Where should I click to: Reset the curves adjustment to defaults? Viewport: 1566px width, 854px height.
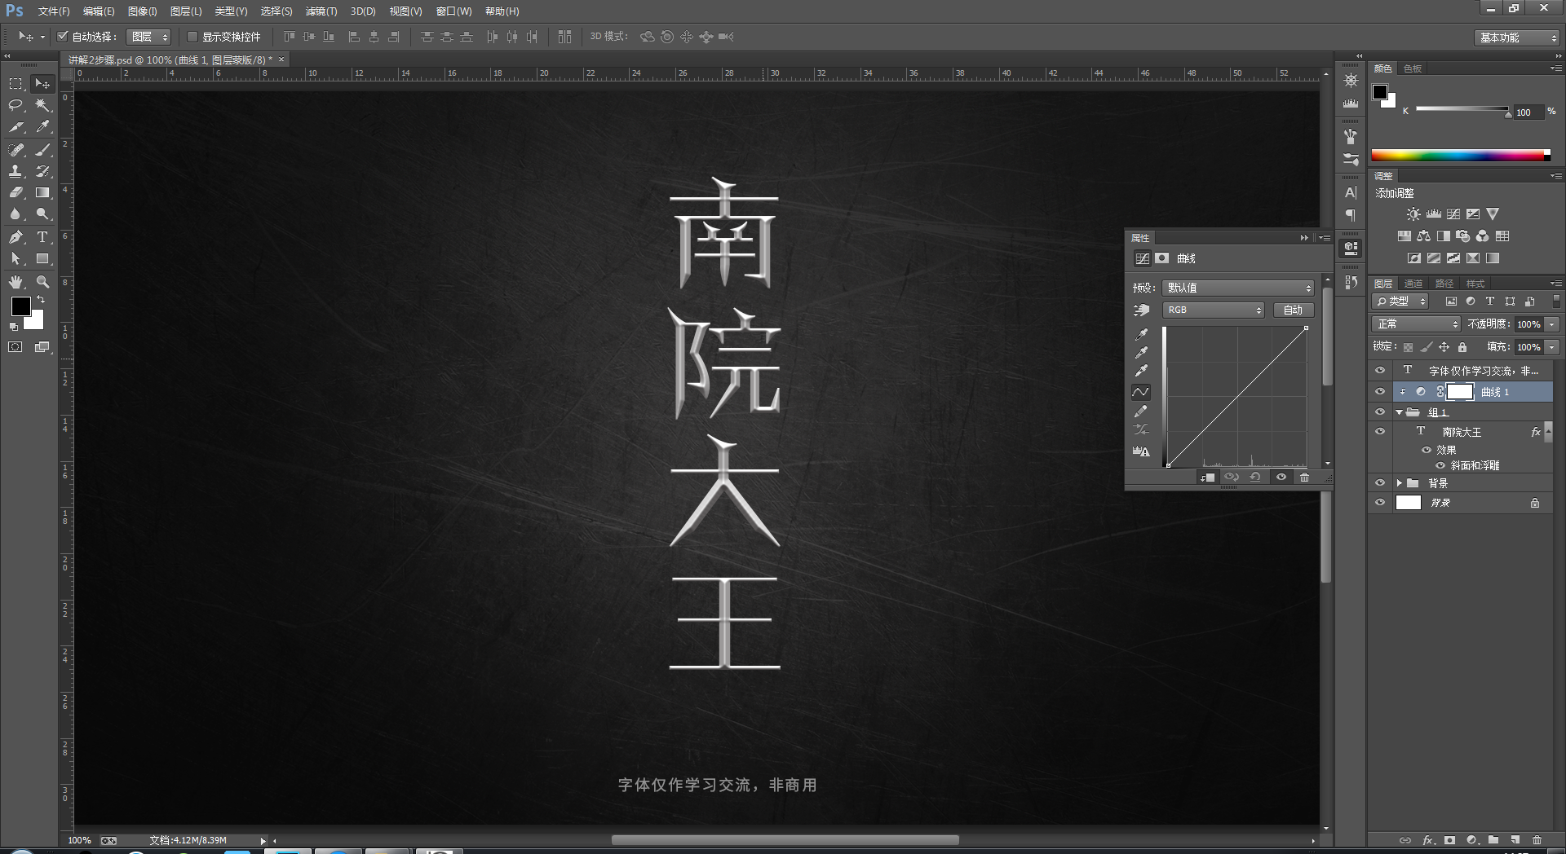(1255, 478)
